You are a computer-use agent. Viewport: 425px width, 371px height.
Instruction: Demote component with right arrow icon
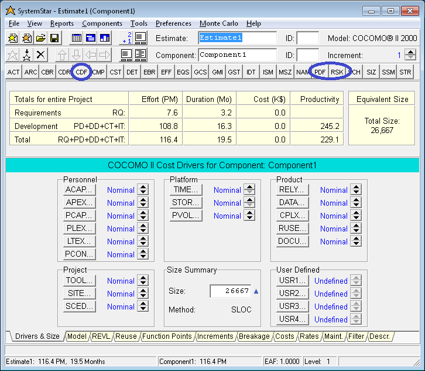[x=105, y=55]
